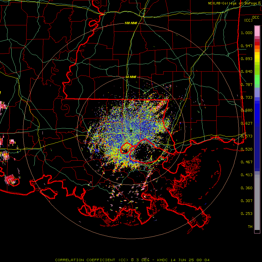Select the 0.413 value on color scale
262x262 pixels.
tap(247, 175)
